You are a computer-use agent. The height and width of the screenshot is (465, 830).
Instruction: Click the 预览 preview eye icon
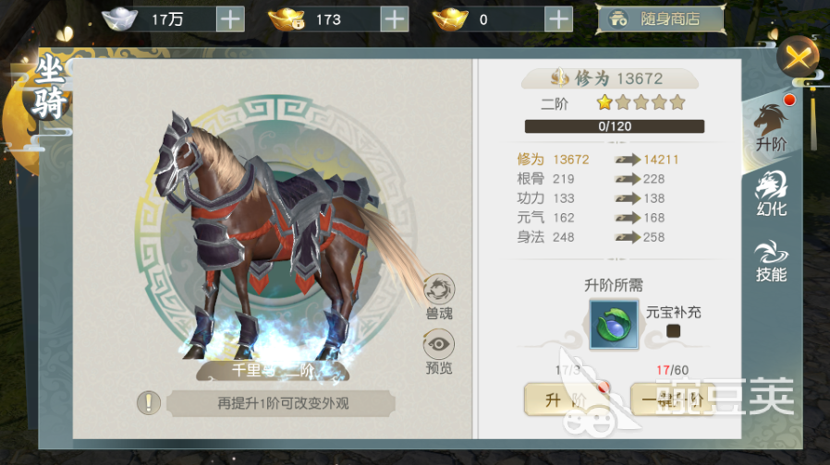439,344
